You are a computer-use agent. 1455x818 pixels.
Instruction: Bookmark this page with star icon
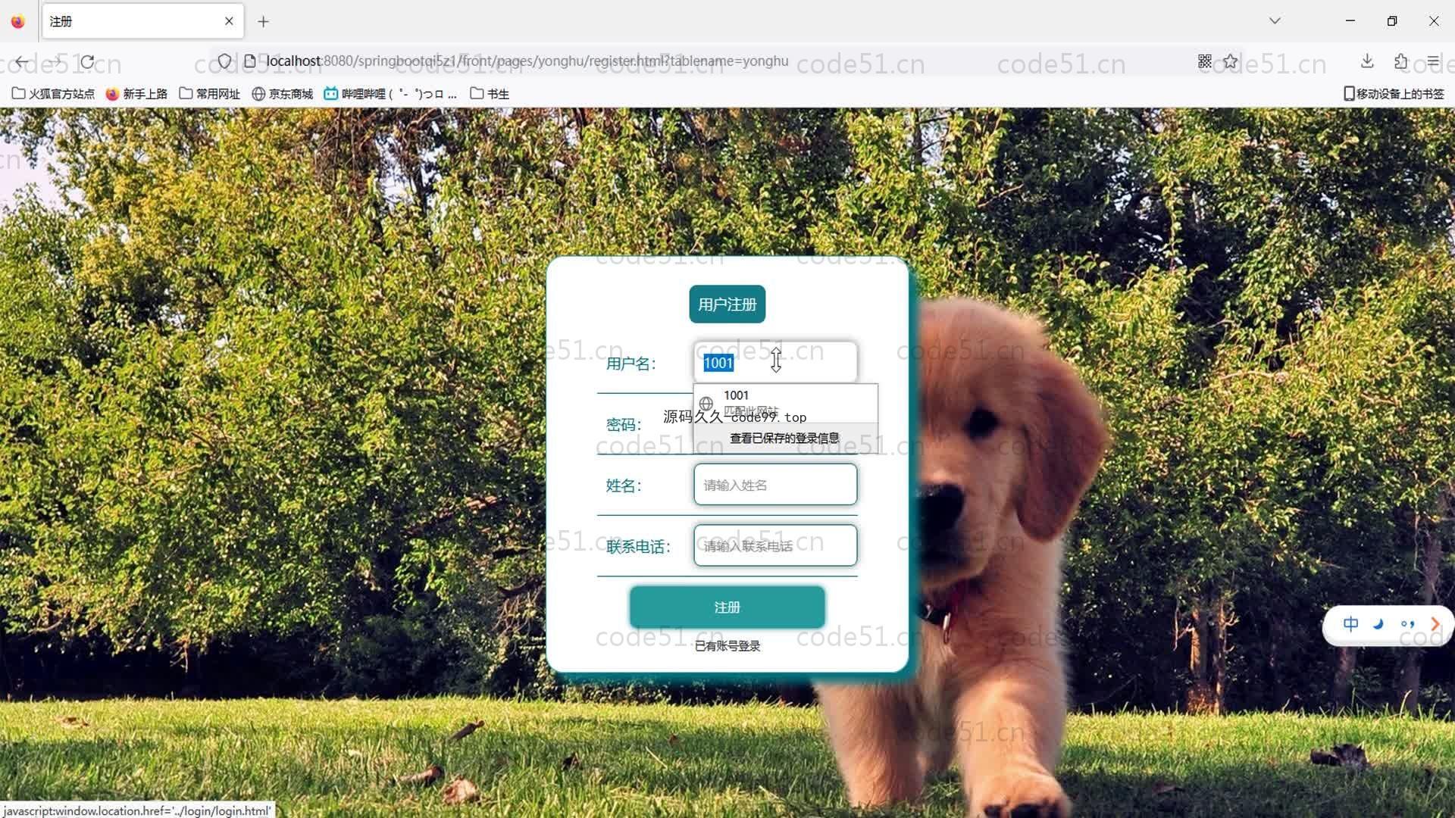tap(1230, 61)
